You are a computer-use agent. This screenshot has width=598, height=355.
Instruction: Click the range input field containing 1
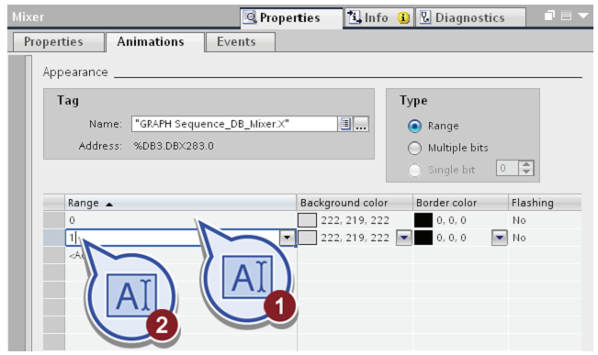173,239
